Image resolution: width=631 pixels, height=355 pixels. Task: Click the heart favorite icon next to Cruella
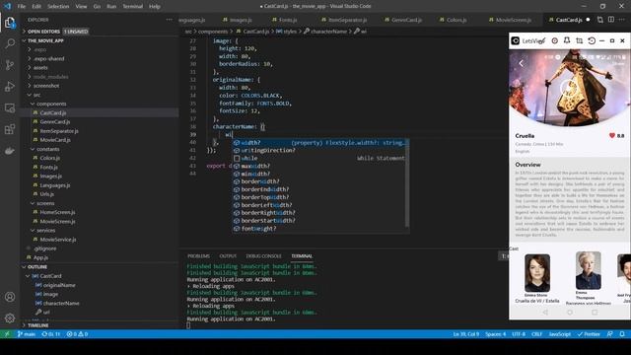coord(612,136)
